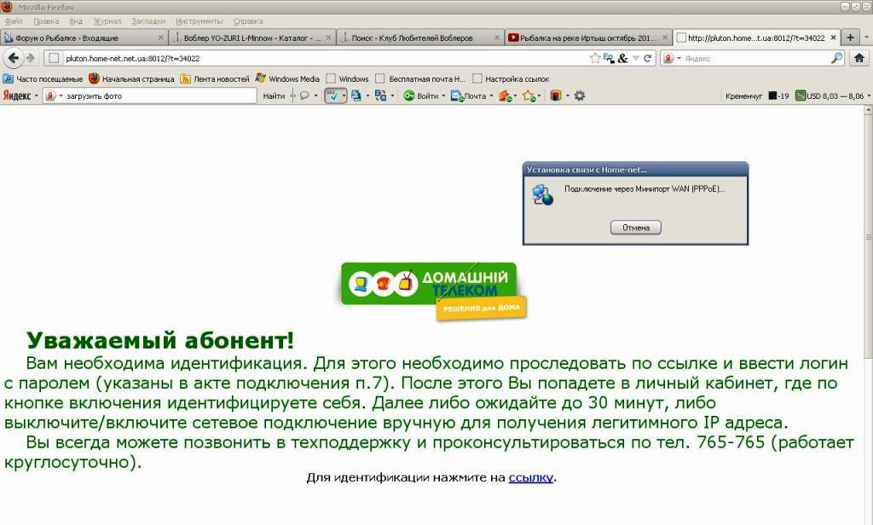Open the tab list dropdown arrow
This screenshot has width=873, height=525.
coord(865,37)
